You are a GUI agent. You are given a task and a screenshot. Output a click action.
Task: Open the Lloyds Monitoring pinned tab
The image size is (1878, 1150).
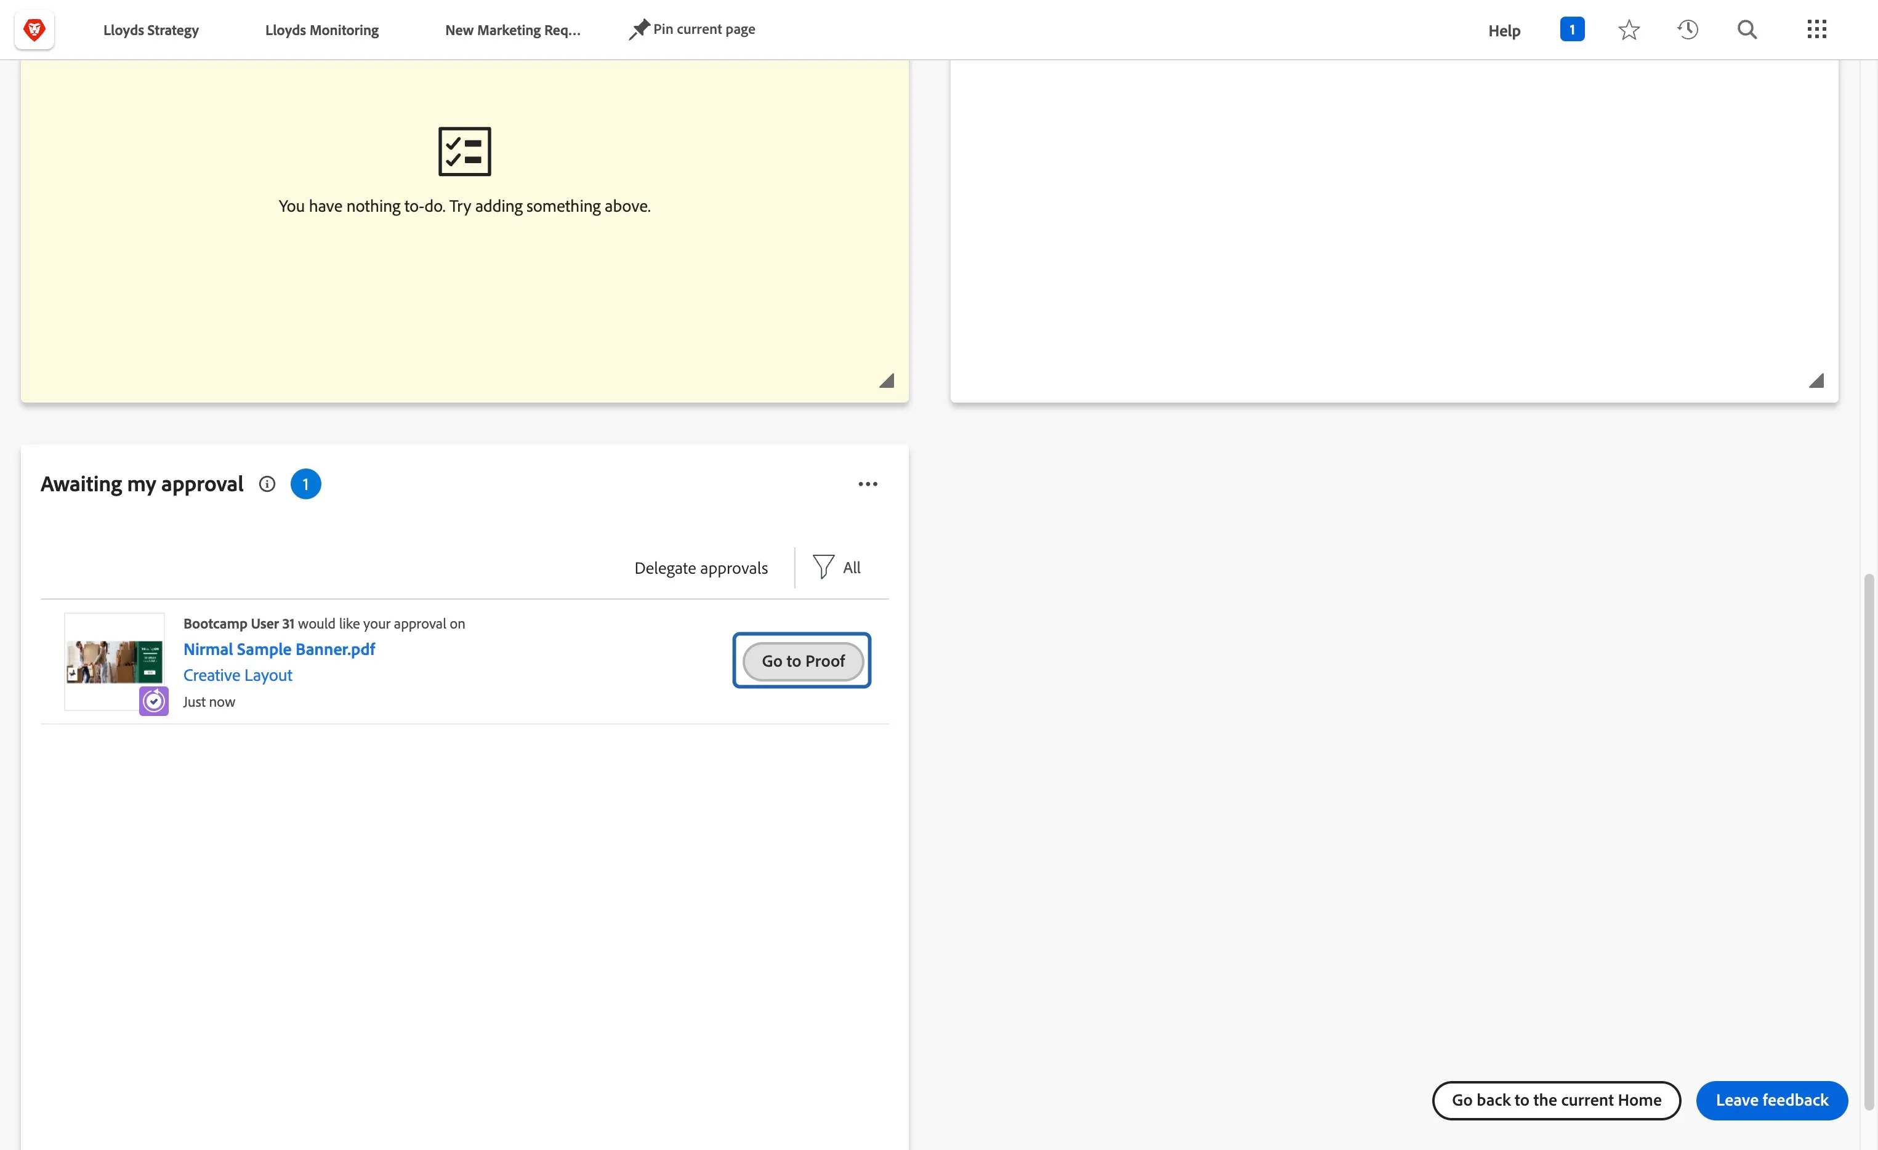click(321, 31)
